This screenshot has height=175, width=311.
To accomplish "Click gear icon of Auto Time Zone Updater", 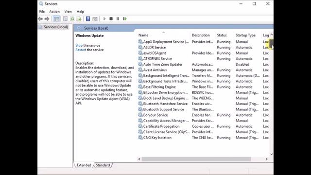I will 140,64.
